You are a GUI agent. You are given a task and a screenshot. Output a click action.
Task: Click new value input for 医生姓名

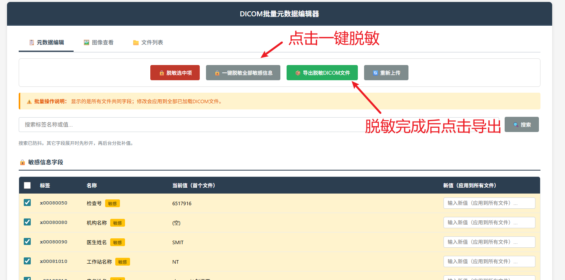[x=489, y=242]
